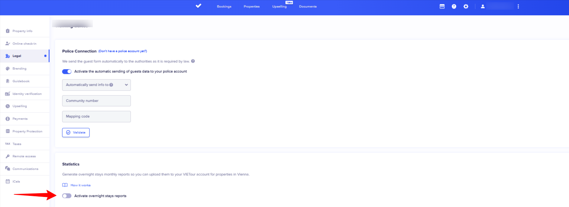This screenshot has height=207, width=569.
Task: Expand the Automatically send info to dropdown
Action: pyautogui.click(x=96, y=85)
